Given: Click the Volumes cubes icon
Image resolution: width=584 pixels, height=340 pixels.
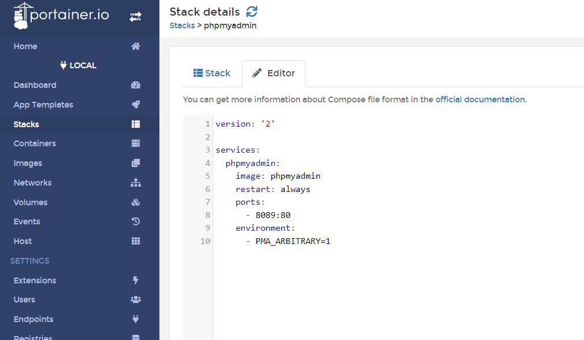Looking at the screenshot, I should tap(136, 202).
